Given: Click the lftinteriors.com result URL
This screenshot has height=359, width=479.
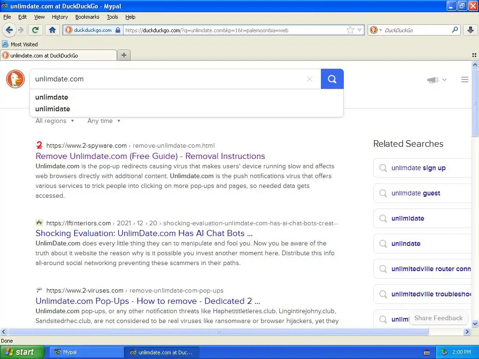Looking at the screenshot, I should (x=192, y=223).
